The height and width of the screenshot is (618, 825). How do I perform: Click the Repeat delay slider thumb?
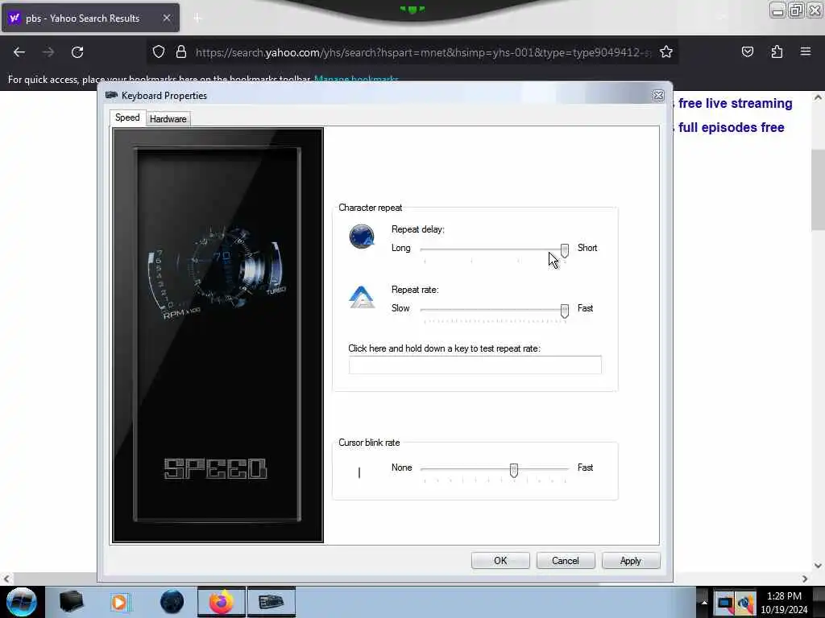pos(564,251)
